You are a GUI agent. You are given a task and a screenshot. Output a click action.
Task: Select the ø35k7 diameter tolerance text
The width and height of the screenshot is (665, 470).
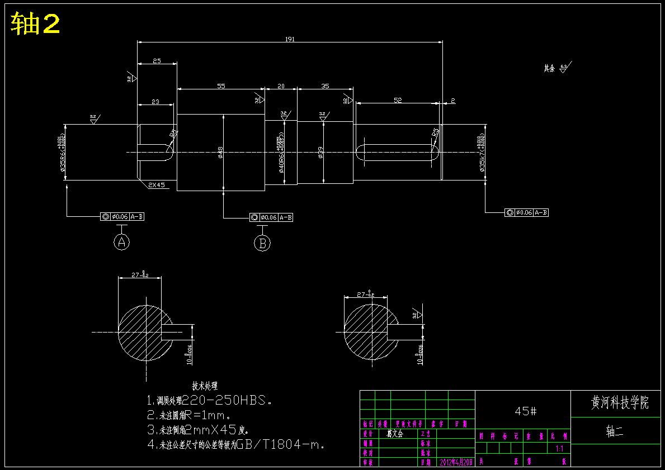[482, 154]
